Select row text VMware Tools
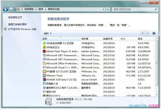The image size is (161, 109). (54, 76)
